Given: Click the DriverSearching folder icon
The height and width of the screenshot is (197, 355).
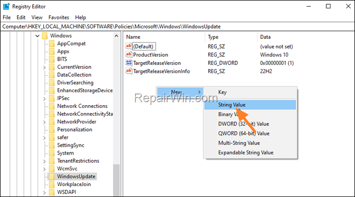Looking at the screenshot, I should [x=52, y=82].
